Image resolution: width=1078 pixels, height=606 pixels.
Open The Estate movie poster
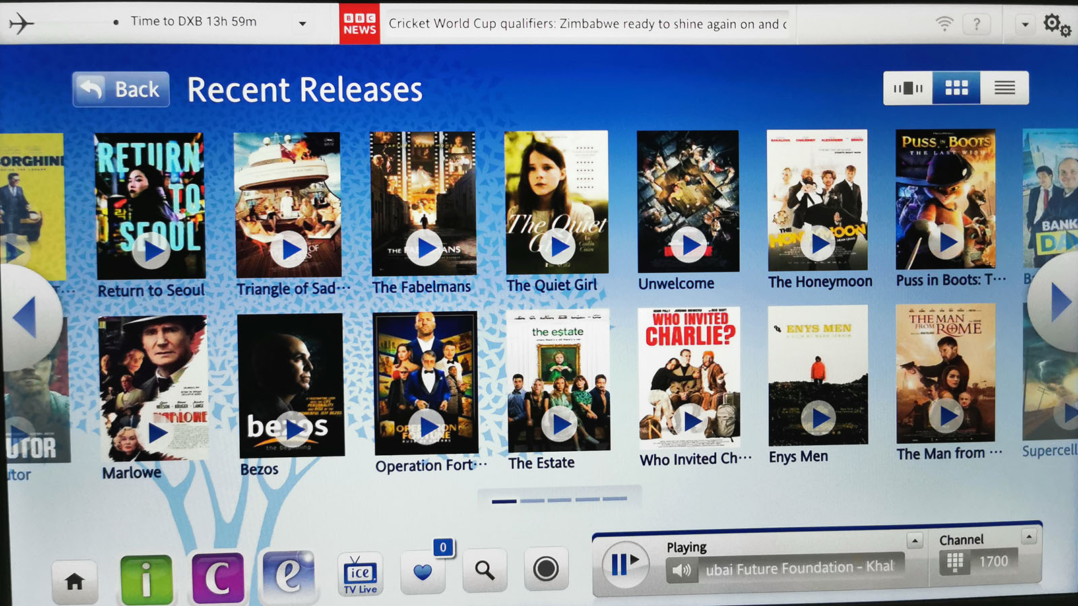pyautogui.click(x=559, y=380)
